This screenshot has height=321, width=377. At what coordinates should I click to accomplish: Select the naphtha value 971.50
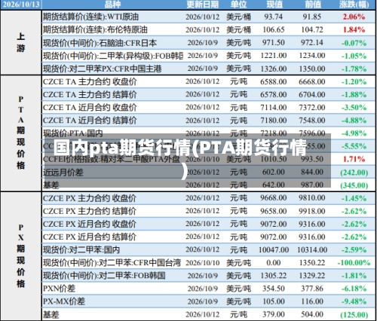[x=274, y=43]
